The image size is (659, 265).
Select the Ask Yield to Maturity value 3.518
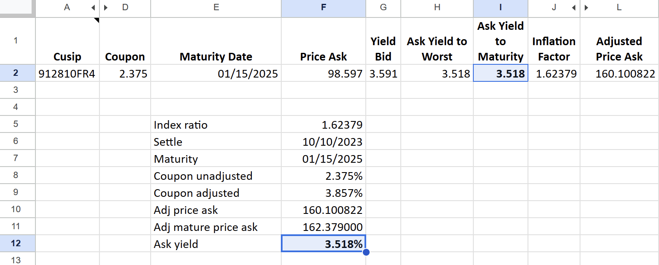pyautogui.click(x=500, y=74)
